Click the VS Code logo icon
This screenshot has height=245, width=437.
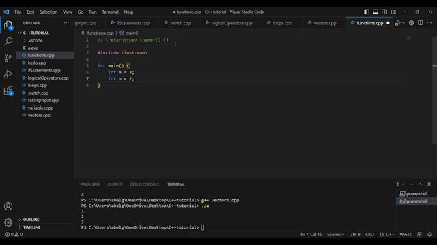(x=6, y=12)
